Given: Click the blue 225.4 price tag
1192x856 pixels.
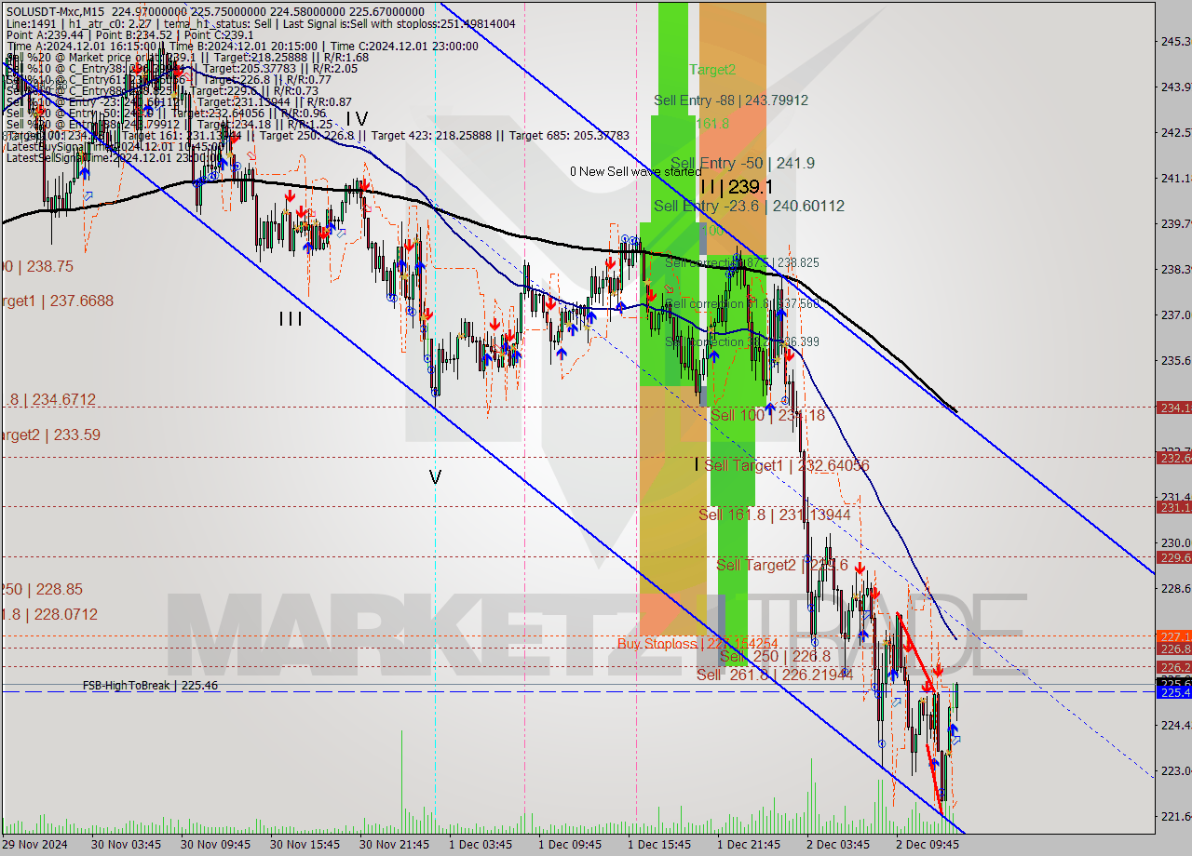Looking at the screenshot, I should 1174,692.
